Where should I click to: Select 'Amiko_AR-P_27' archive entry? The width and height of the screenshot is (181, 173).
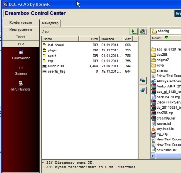(x=166, y=86)
